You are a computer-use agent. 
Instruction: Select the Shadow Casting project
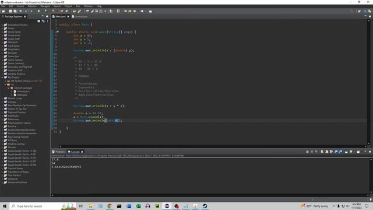point(16,144)
